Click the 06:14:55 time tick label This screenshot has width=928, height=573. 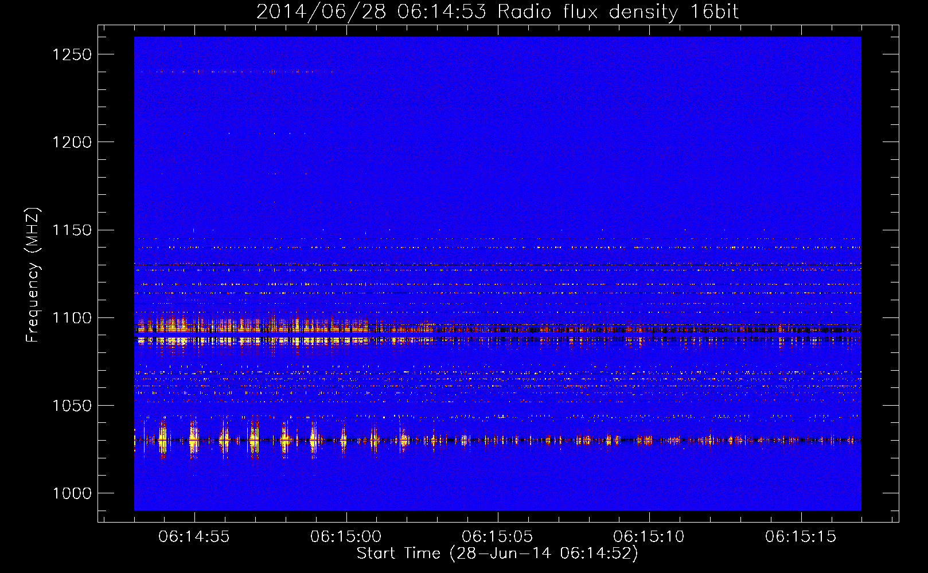pos(194,537)
